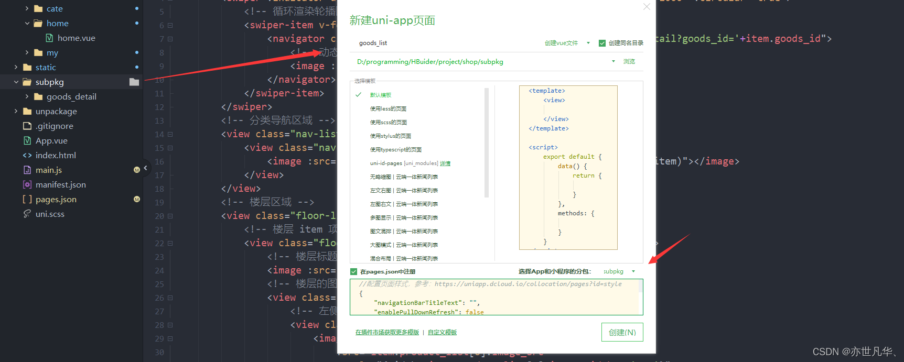Select 左文右图 云端一体新闻列表 template
Image resolution: width=904 pixels, height=362 pixels.
[404, 190]
